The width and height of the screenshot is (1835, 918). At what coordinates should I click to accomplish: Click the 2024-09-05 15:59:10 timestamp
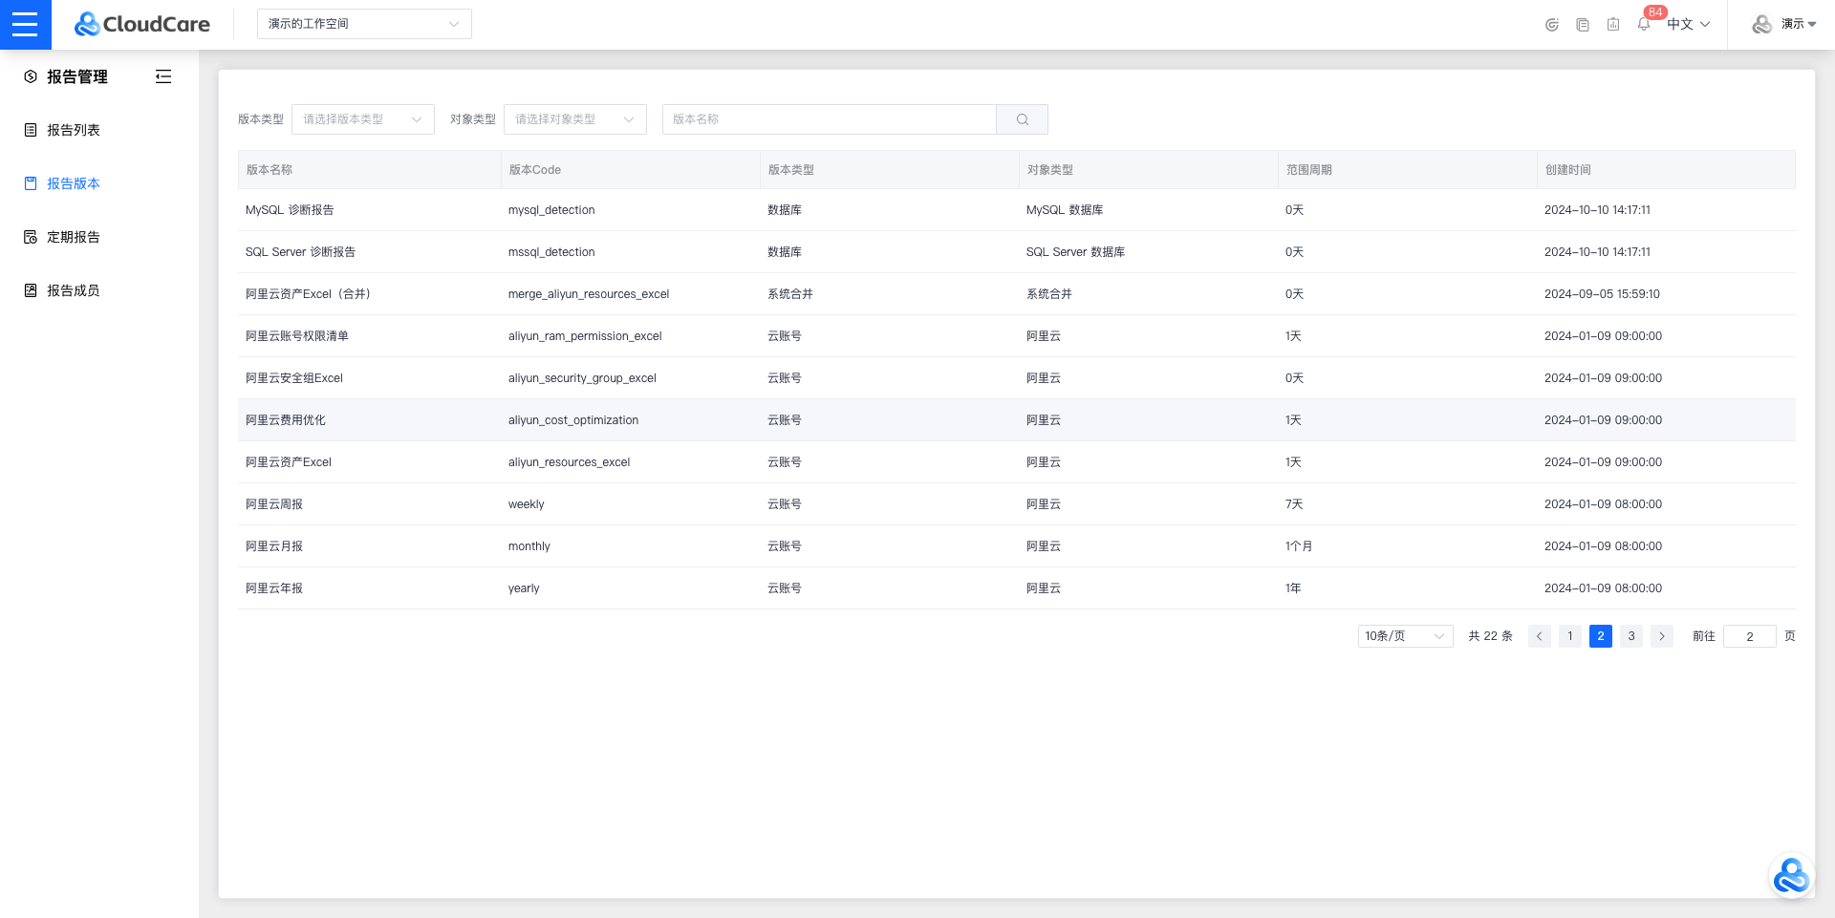click(x=1602, y=294)
